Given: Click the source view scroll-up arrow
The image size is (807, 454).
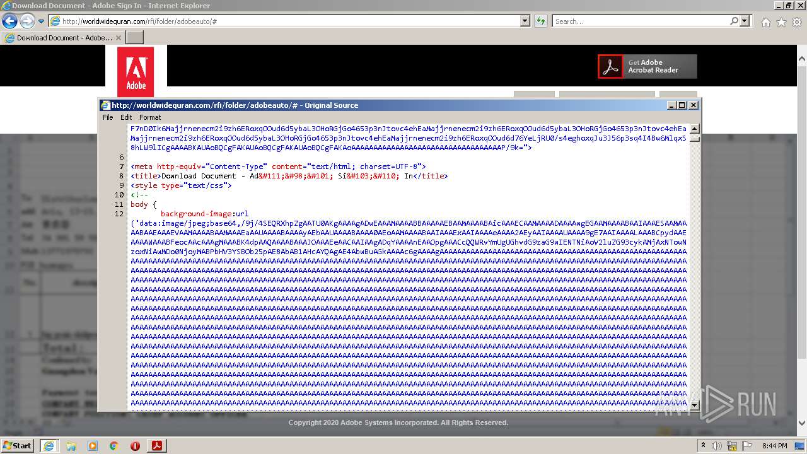Looking at the screenshot, I should pos(695,129).
